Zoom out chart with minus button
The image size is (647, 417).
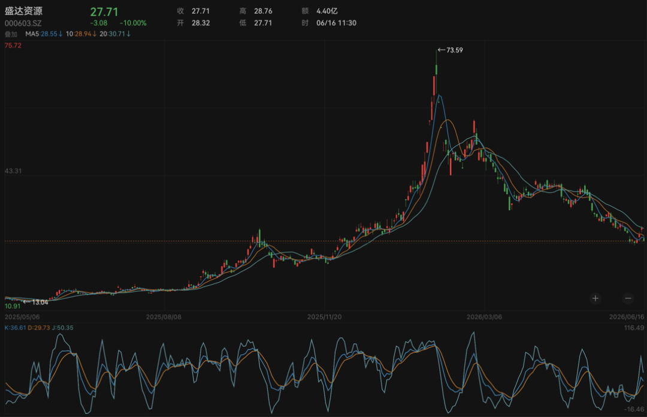point(628,298)
